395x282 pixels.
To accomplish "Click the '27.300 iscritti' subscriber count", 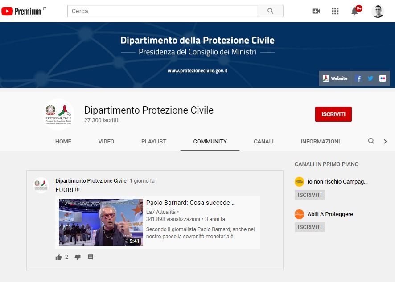I will [101, 120].
